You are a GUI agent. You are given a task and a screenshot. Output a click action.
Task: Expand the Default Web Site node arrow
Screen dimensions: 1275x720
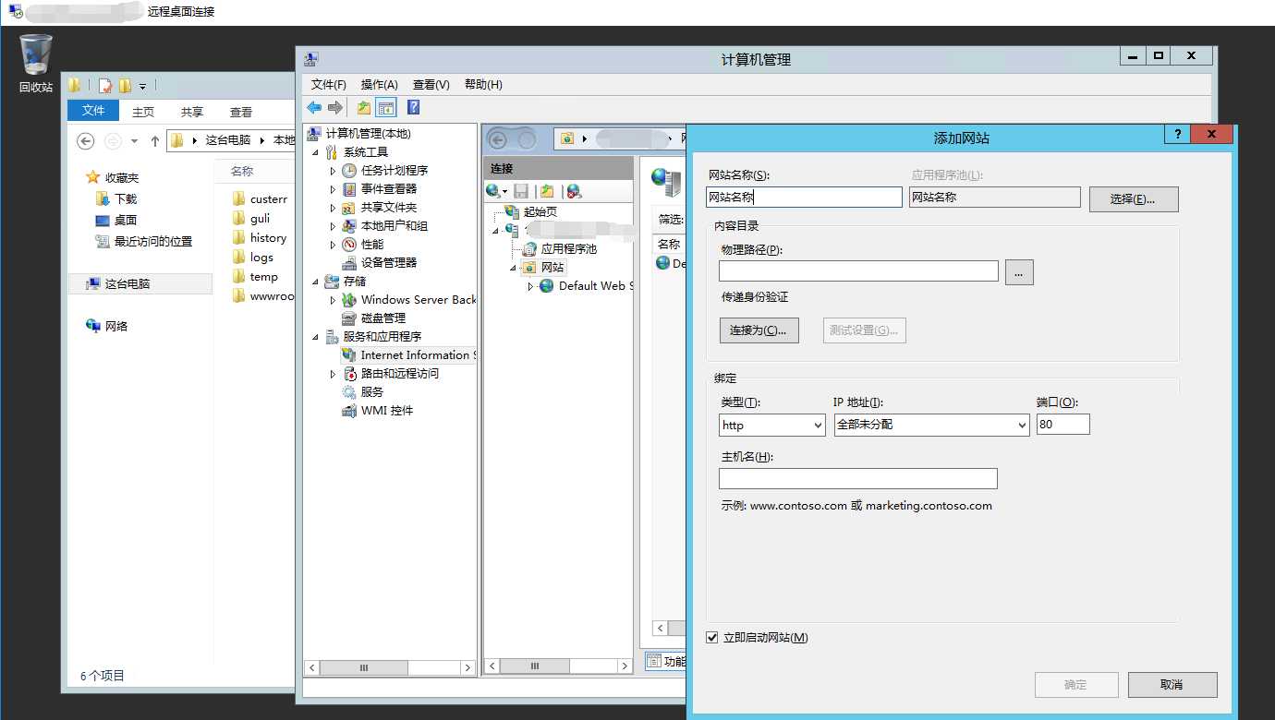coord(530,286)
